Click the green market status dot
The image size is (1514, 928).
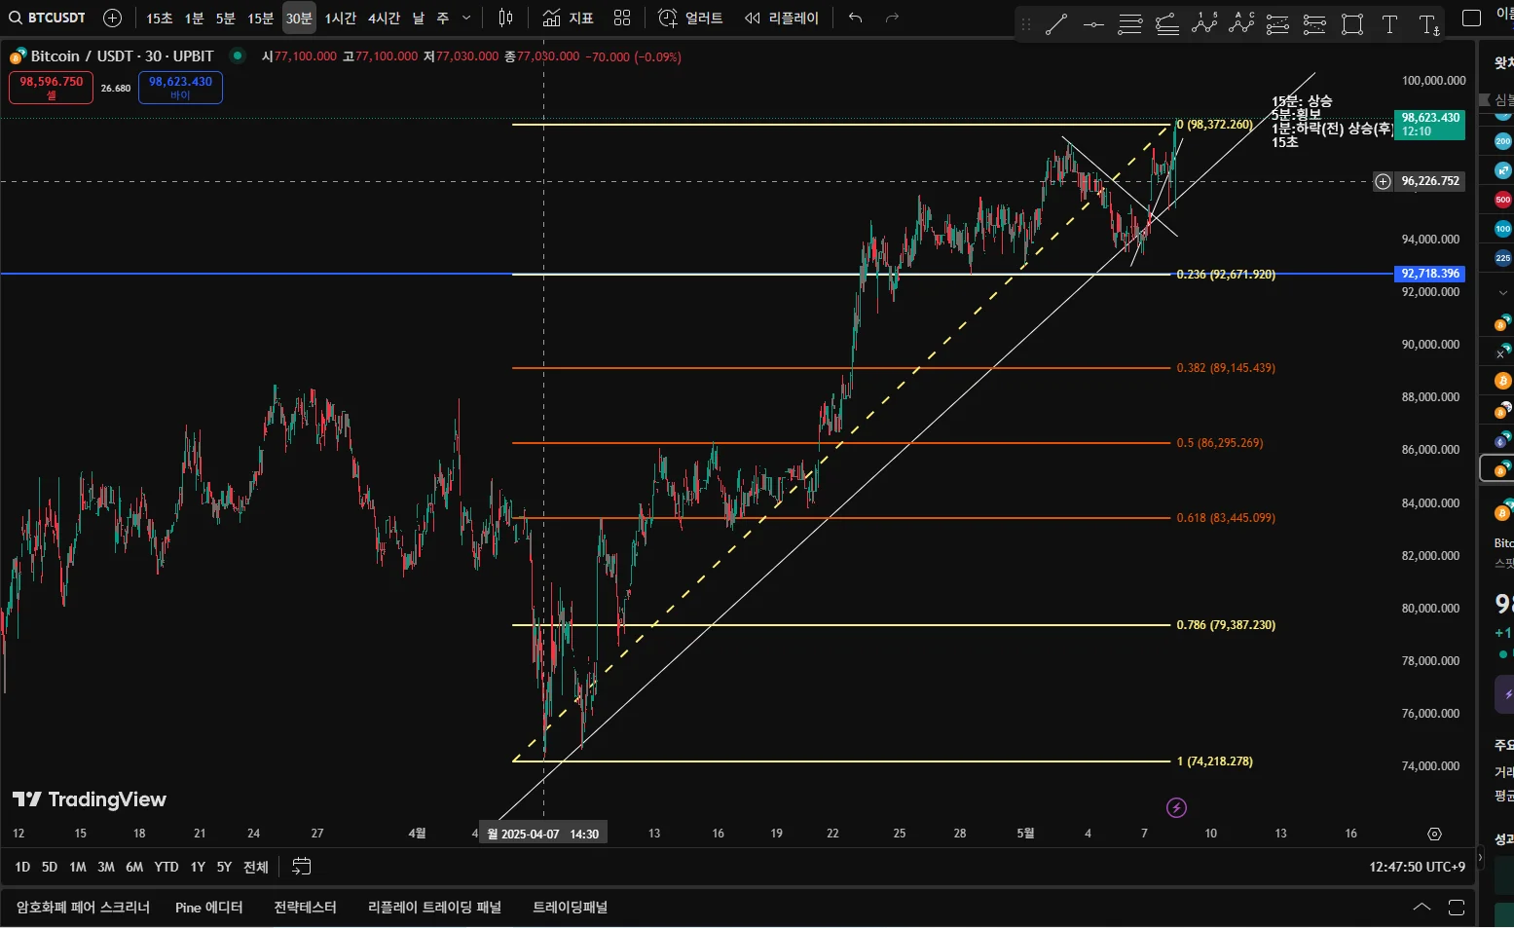[236, 56]
